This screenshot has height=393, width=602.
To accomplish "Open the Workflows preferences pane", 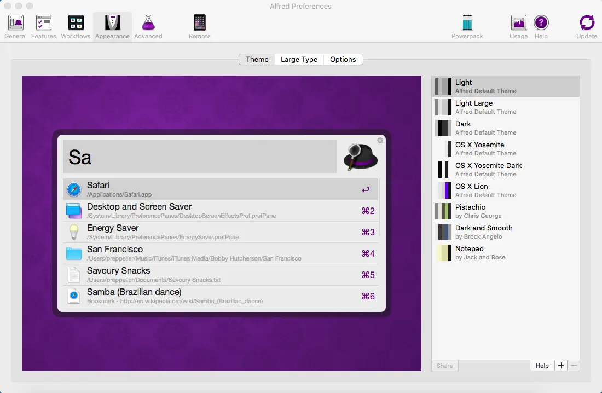I will coord(76,26).
